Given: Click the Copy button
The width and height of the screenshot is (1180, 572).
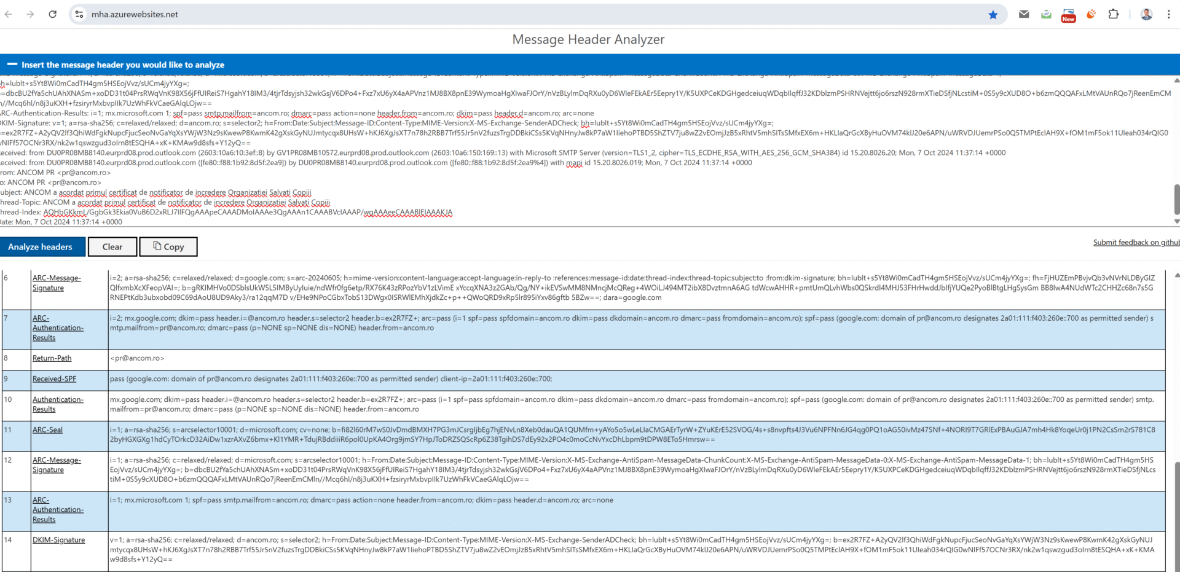Looking at the screenshot, I should point(168,247).
